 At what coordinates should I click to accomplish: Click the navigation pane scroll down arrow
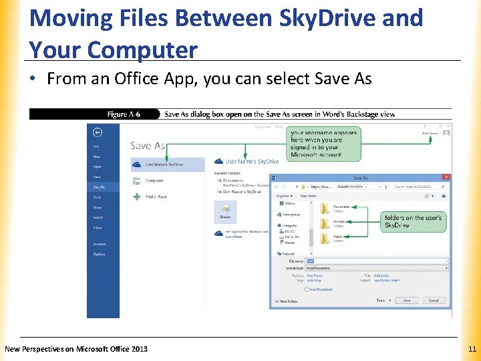tap(311, 253)
